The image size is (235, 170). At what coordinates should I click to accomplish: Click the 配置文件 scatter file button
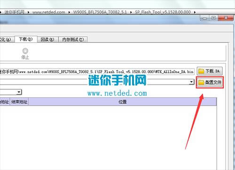click(x=210, y=82)
